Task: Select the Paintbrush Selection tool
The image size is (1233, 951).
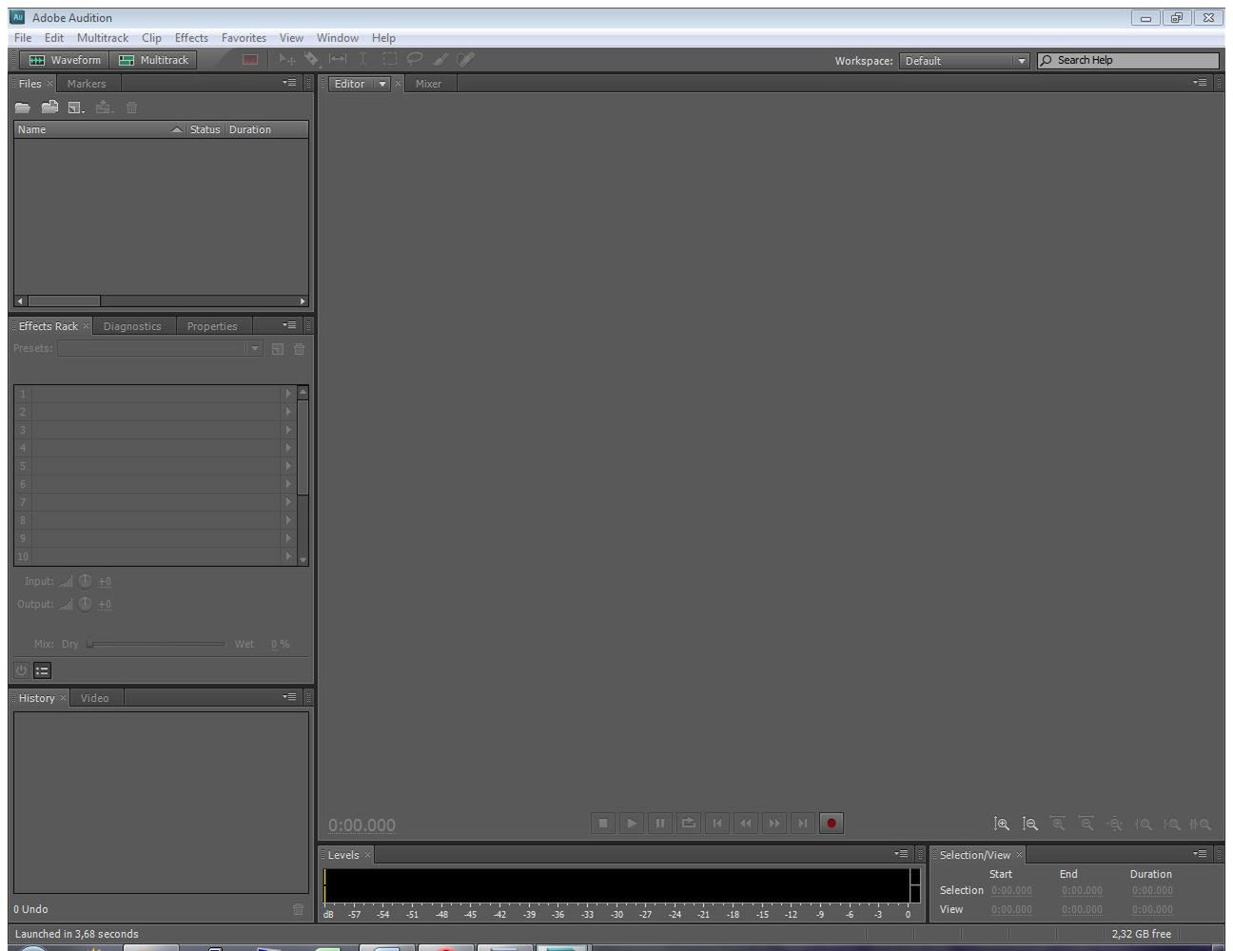Action: coord(440,59)
